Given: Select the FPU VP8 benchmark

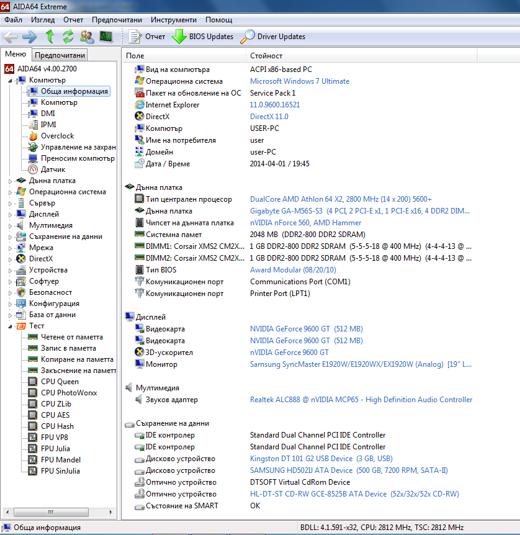Looking at the screenshot, I should click(x=55, y=437).
